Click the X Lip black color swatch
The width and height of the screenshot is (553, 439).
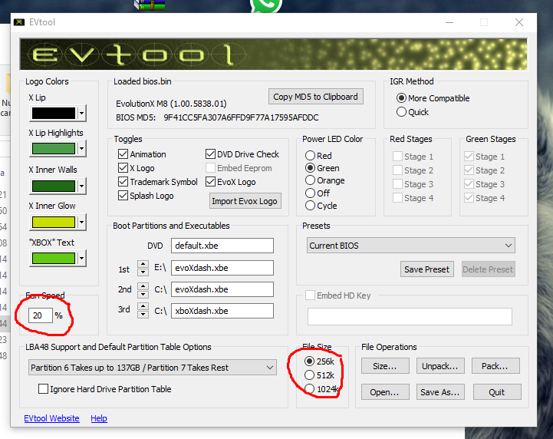coord(54,114)
